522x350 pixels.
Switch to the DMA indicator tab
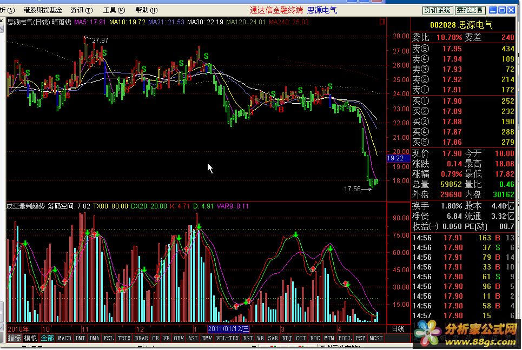pyautogui.click(x=95, y=338)
